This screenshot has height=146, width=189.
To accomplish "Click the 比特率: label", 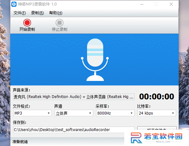I will point(144,106).
